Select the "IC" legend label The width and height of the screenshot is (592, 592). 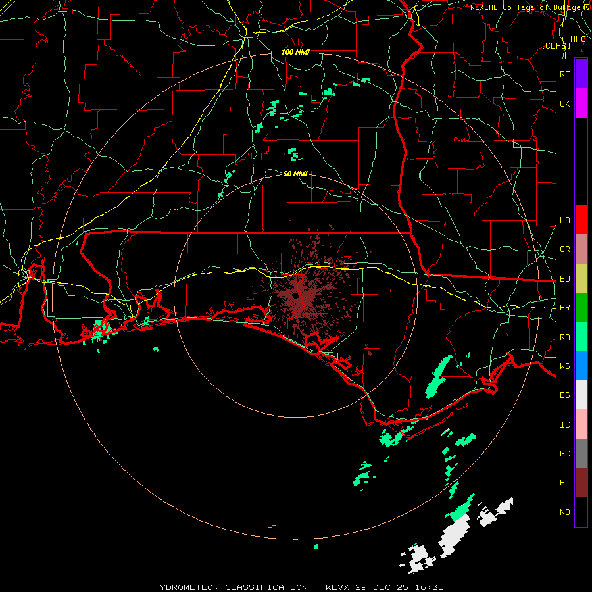564,425
